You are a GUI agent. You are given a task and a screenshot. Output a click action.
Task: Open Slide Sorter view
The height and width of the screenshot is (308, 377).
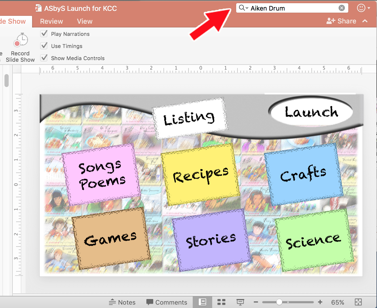[221, 302]
